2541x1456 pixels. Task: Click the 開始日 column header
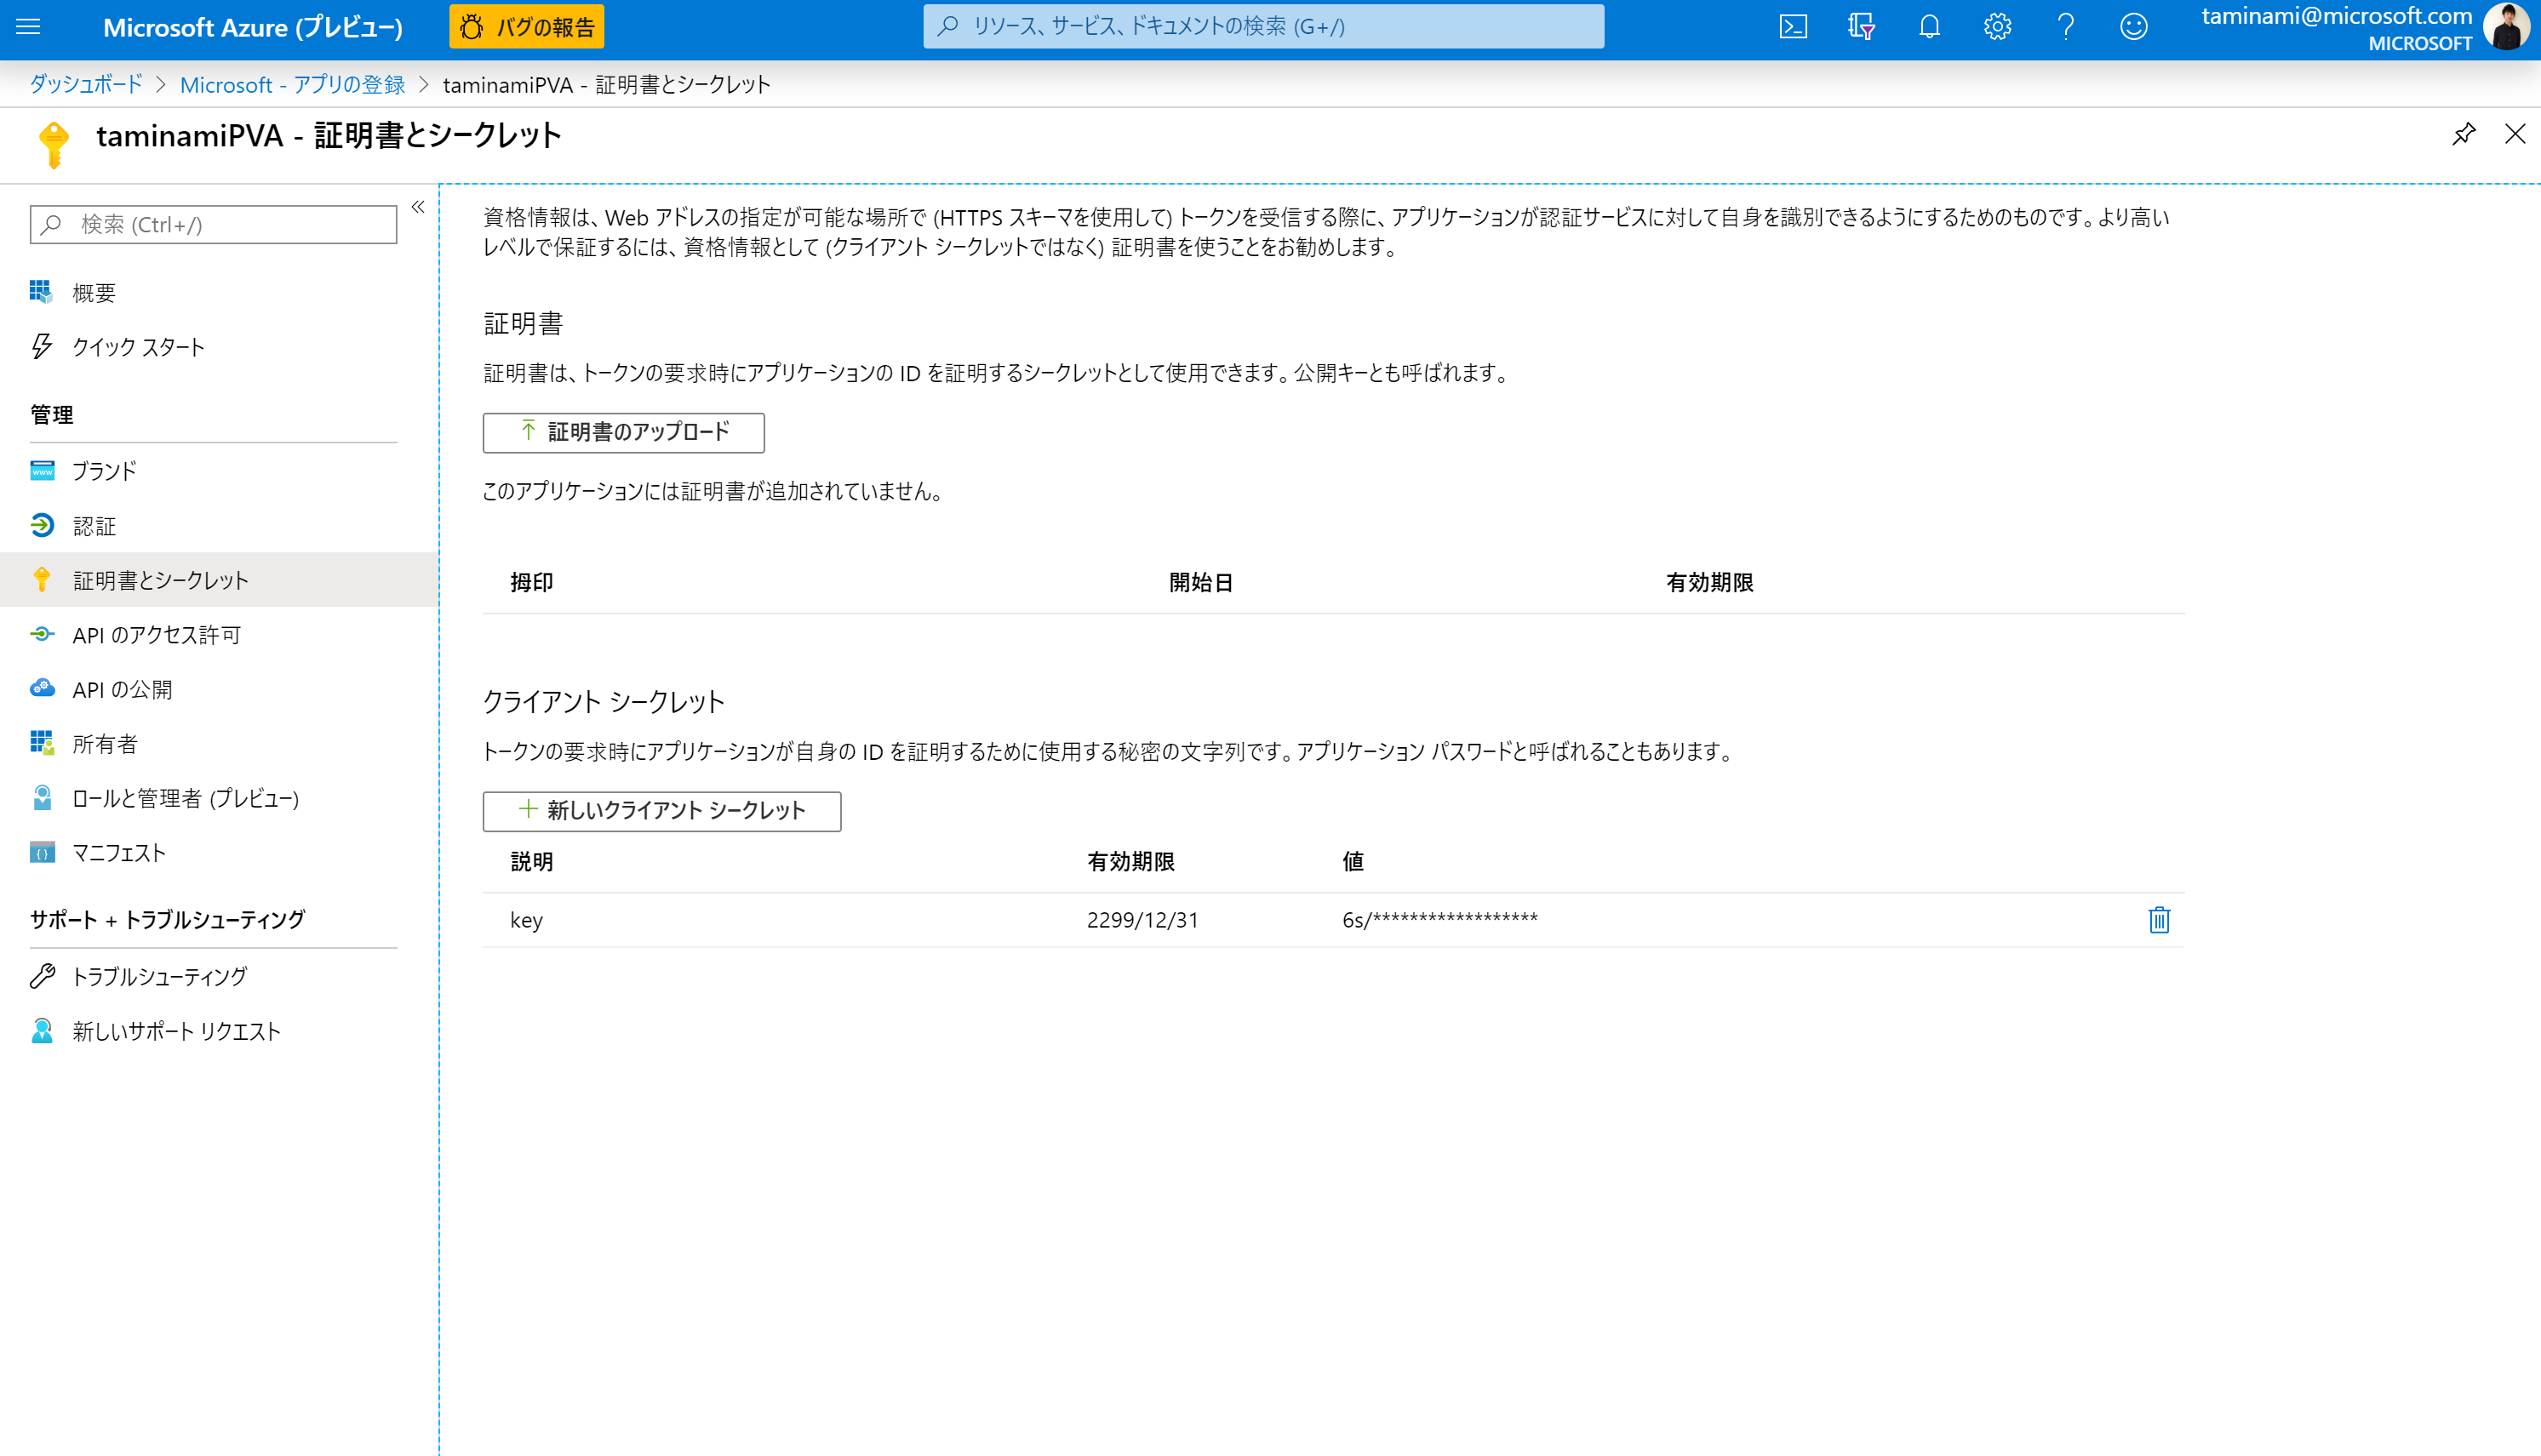[1201, 582]
